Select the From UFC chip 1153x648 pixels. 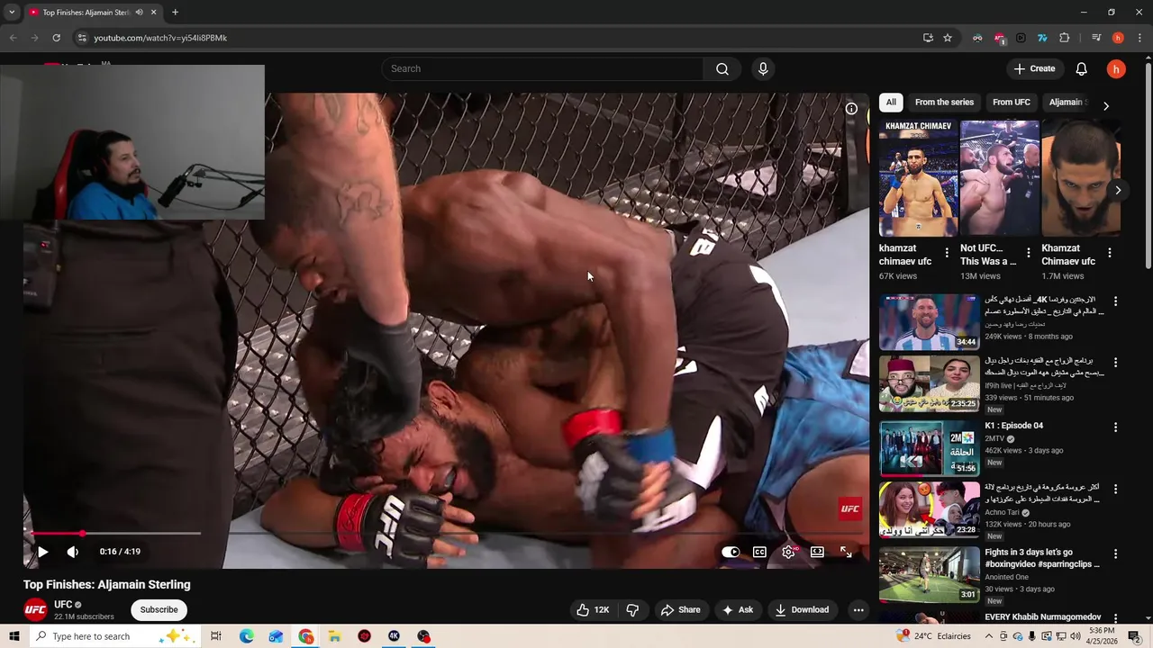click(x=1012, y=102)
